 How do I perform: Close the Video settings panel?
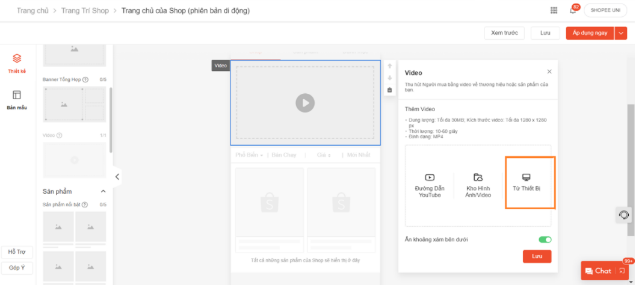pyautogui.click(x=549, y=72)
